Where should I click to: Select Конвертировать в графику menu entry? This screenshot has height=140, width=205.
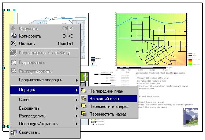[45, 52]
